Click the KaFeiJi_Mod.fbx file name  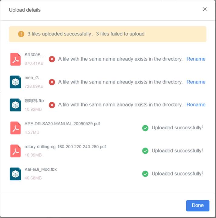click(41, 169)
